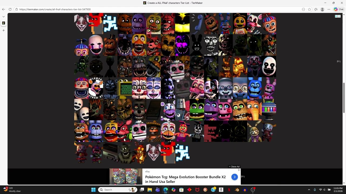This screenshot has height=194, width=346.
Task: Select the two white masks image
Action: point(81,110)
